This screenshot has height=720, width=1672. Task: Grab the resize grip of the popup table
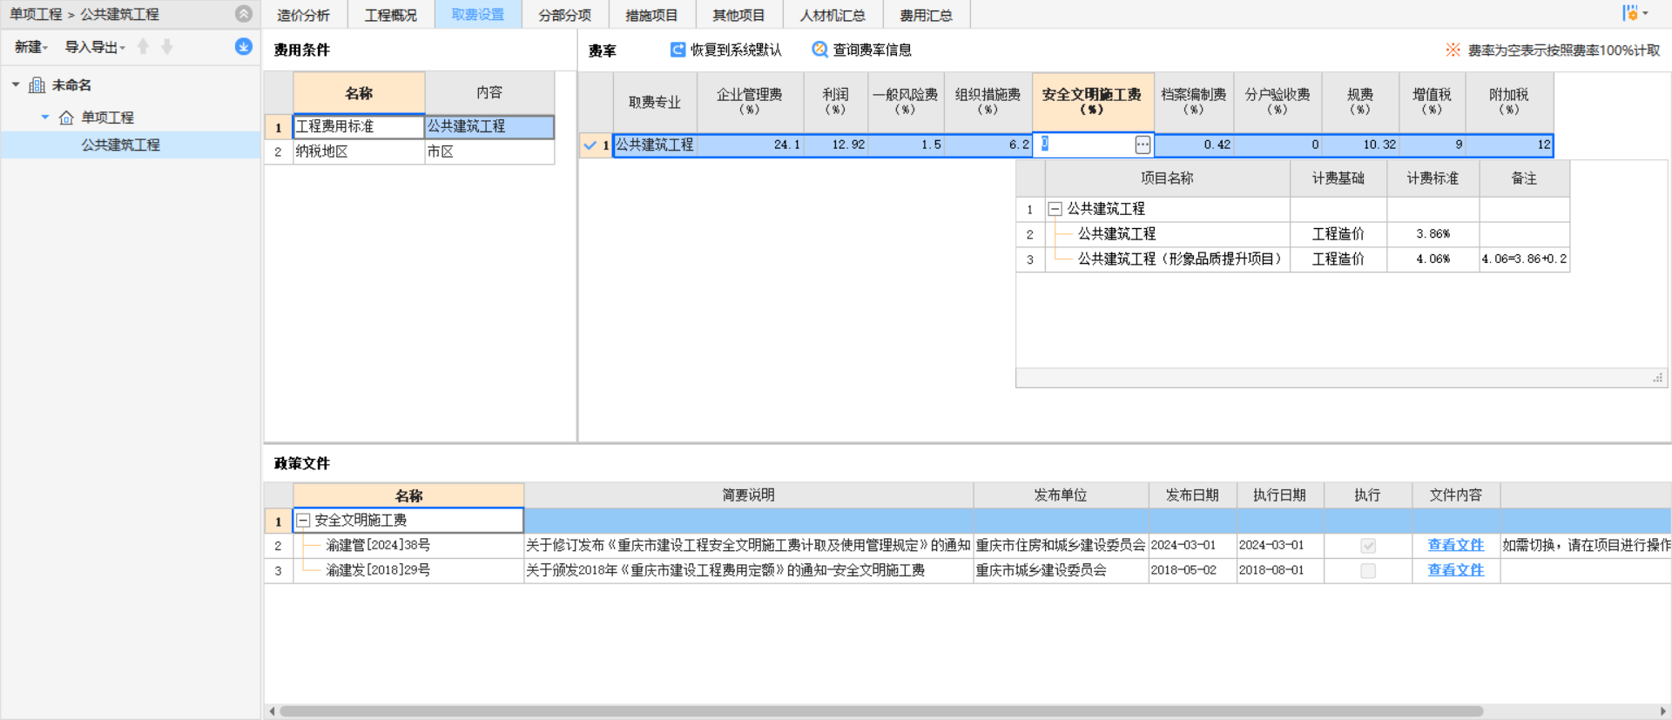(x=1658, y=378)
